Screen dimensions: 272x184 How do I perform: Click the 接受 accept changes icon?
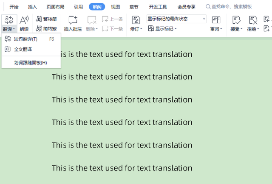pos(236,20)
